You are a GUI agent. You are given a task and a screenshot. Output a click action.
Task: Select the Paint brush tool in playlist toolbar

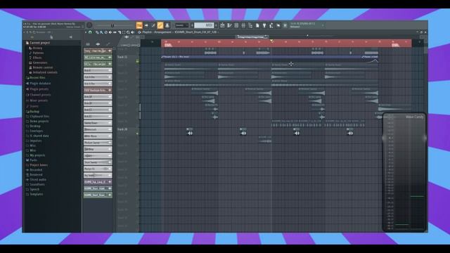coord(101,32)
